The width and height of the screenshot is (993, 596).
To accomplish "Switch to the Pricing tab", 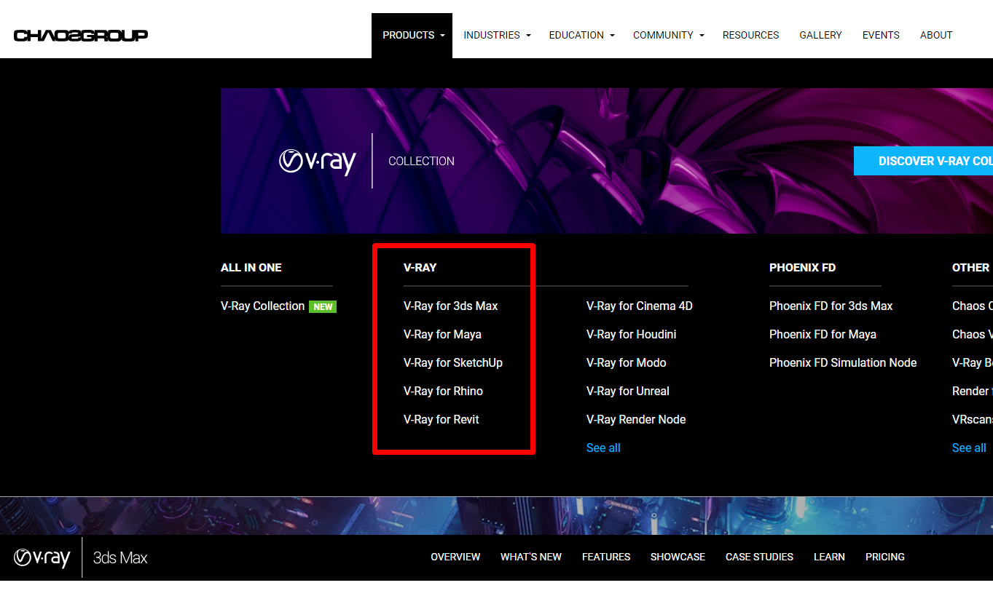I will (x=885, y=557).
